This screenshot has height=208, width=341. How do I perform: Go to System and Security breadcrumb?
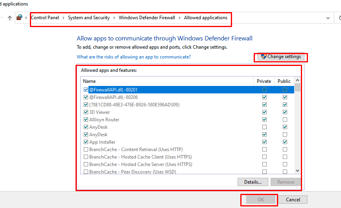coord(89,18)
